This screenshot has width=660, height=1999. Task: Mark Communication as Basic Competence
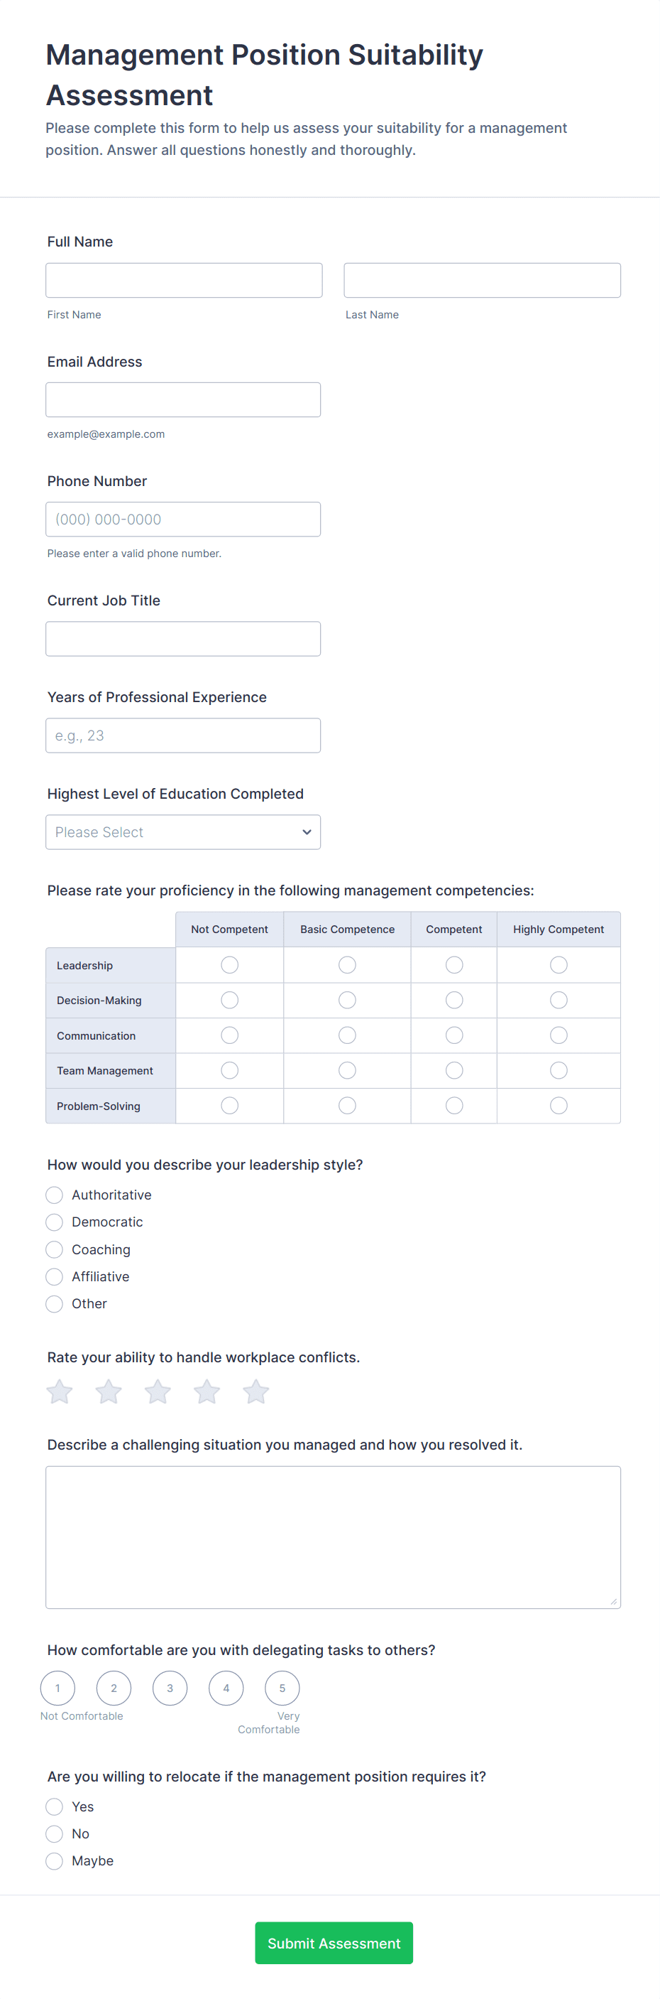347,1035
